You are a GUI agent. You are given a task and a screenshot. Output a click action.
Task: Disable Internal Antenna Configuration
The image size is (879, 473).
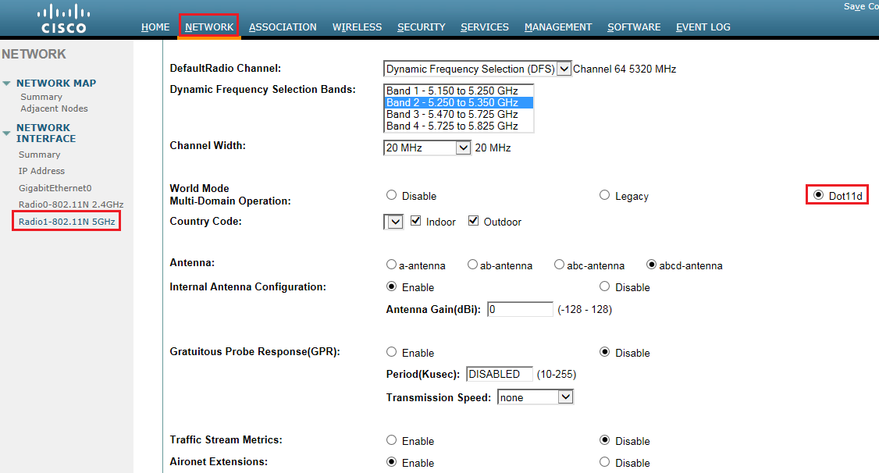point(604,286)
